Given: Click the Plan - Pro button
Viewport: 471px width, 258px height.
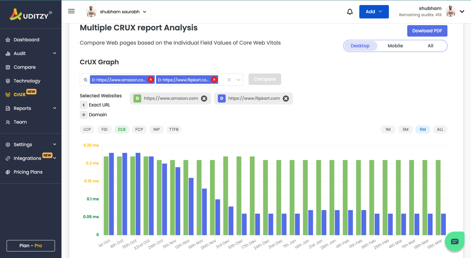Looking at the screenshot, I should point(31,246).
